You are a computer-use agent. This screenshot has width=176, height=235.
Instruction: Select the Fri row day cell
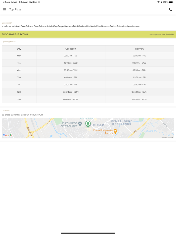[x=19, y=85]
